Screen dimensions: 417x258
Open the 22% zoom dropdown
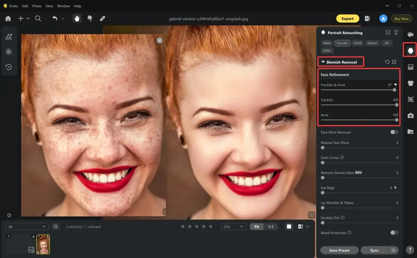click(234, 226)
